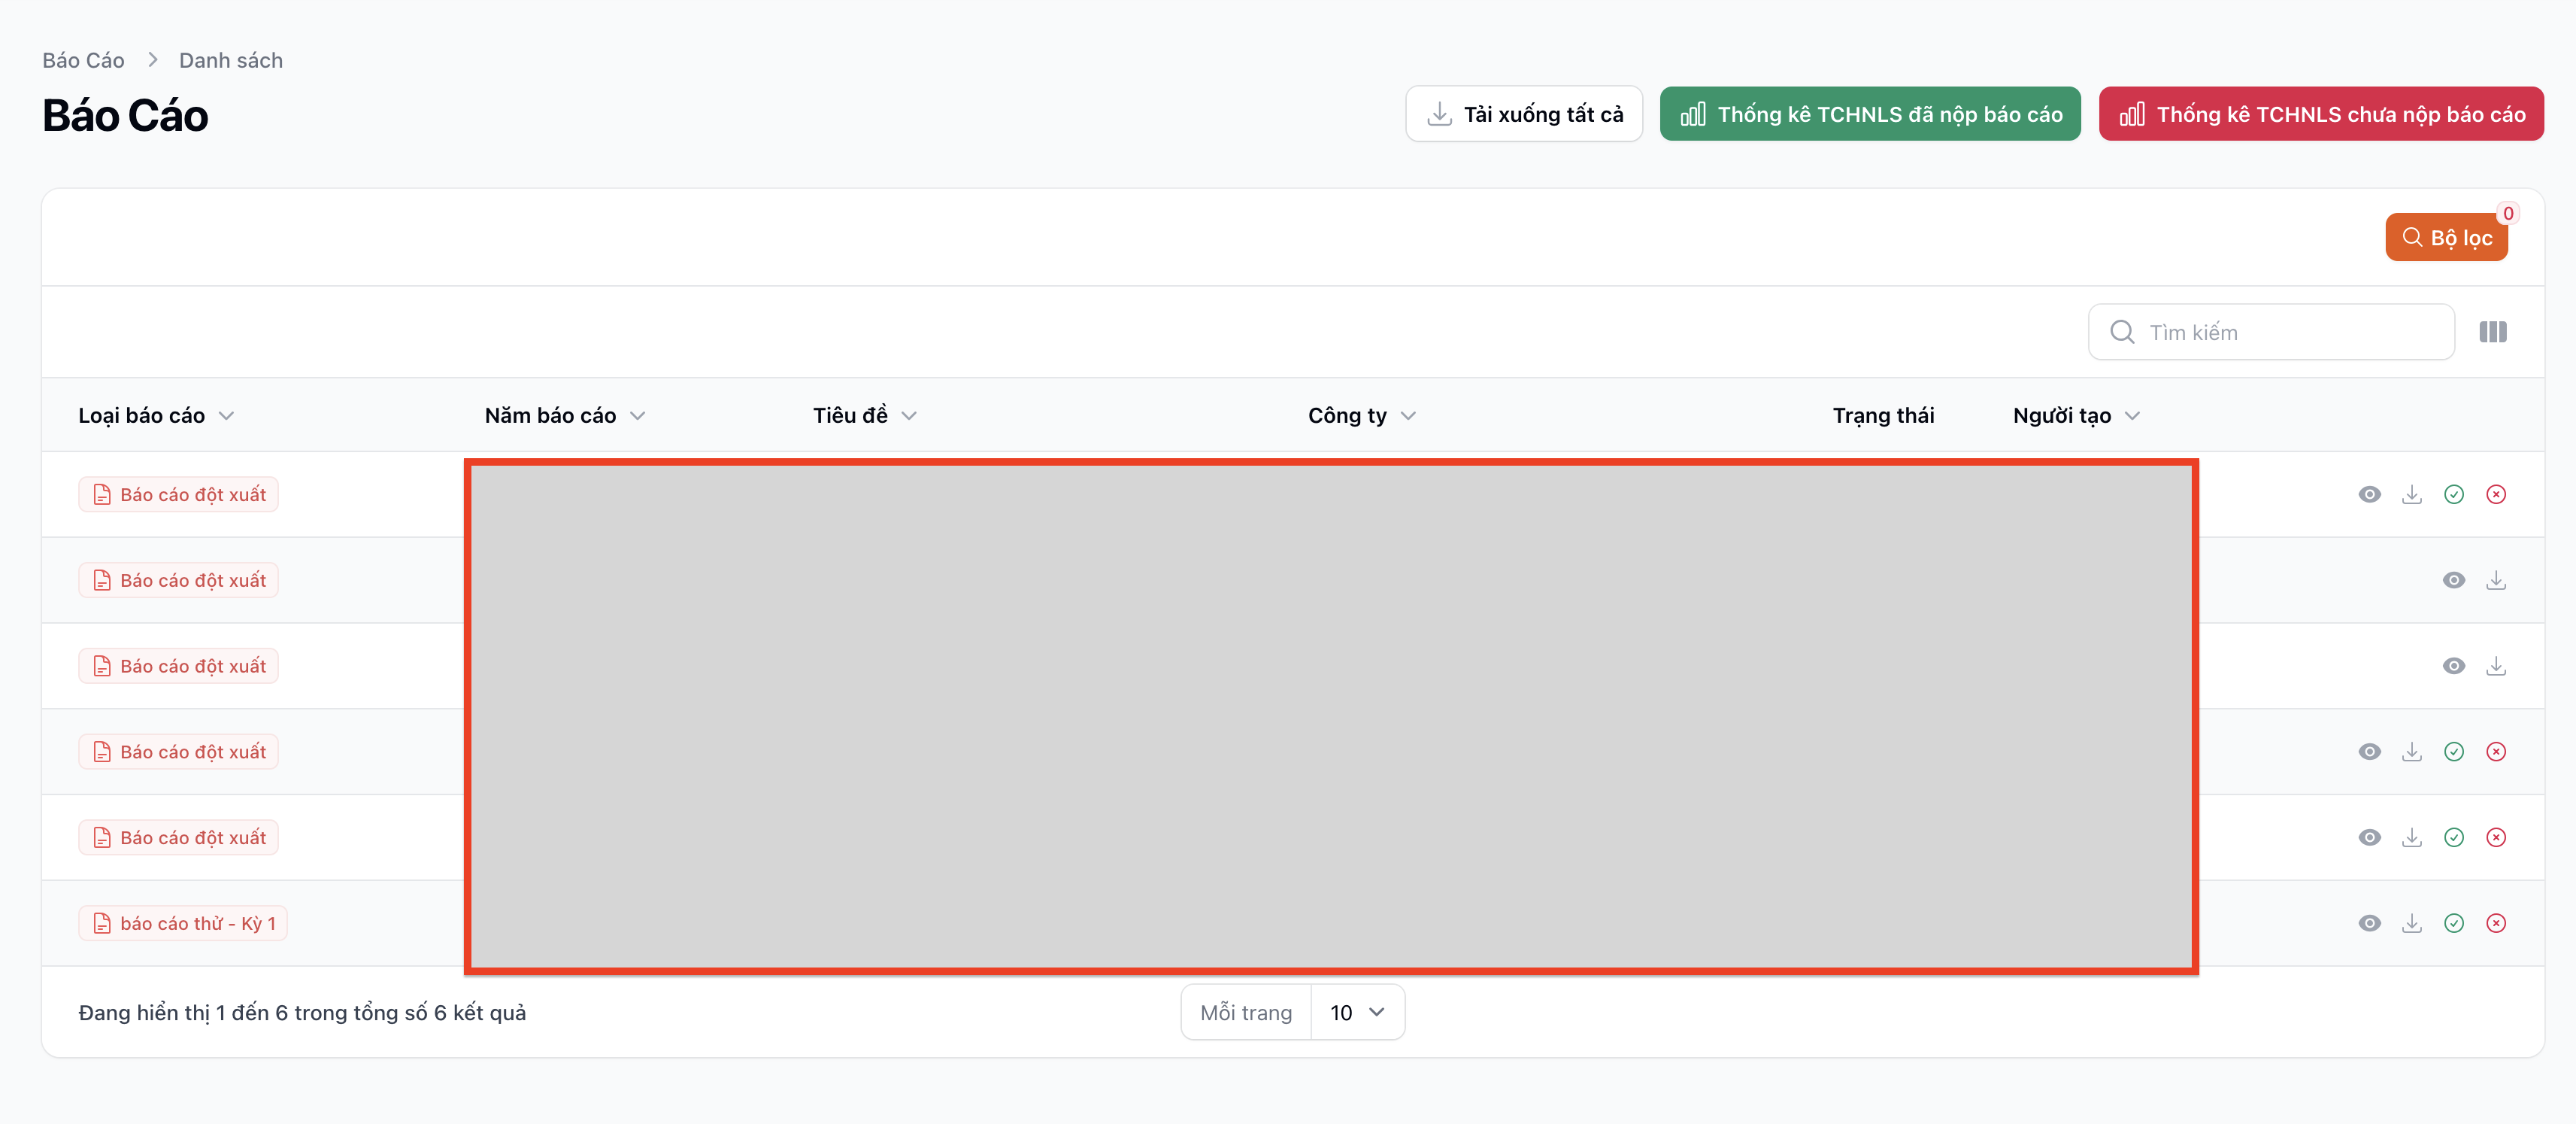Toggle table column visibility icon
2576x1124 pixels.
click(2492, 333)
